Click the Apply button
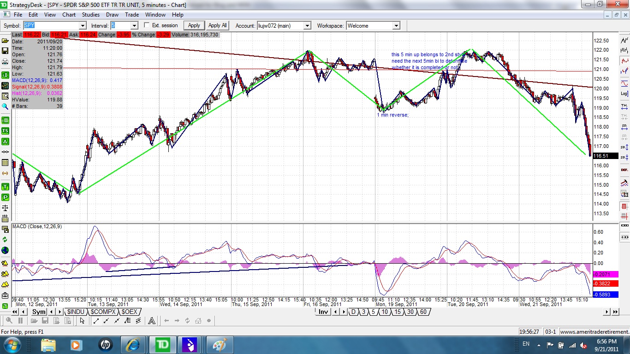 (194, 25)
